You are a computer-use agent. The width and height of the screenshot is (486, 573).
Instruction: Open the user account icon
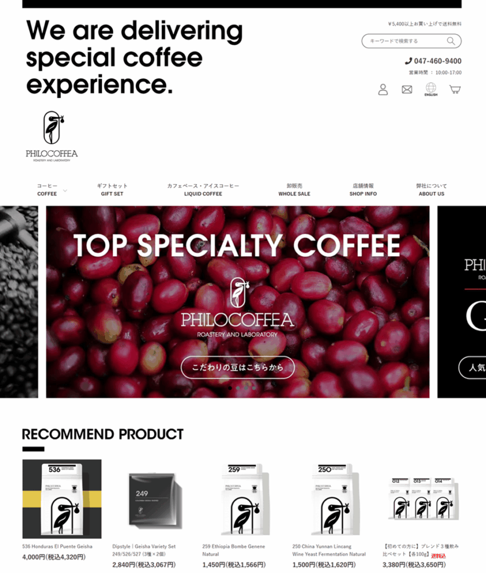click(383, 90)
